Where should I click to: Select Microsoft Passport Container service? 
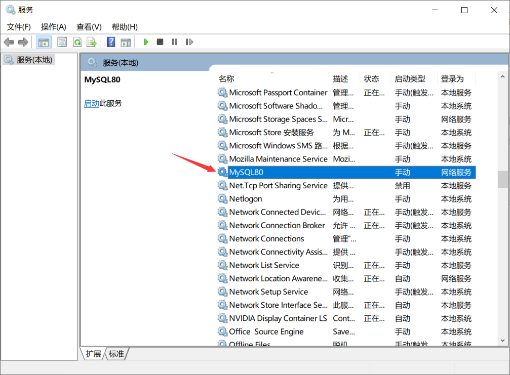point(346,93)
